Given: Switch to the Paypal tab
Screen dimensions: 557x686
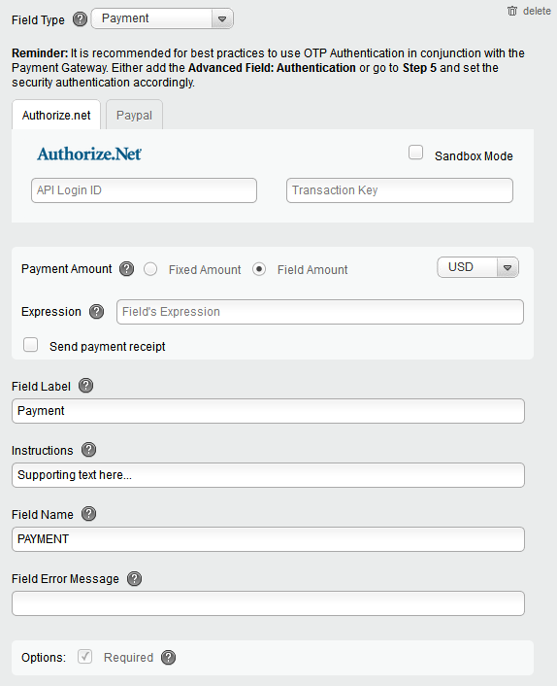Looking at the screenshot, I should coord(134,115).
